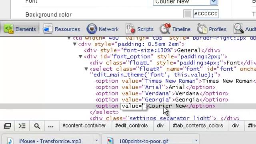Select the Arial option row

(155, 87)
